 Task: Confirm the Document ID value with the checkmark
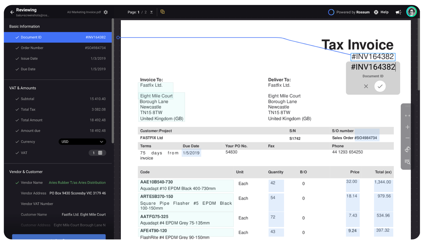(x=380, y=86)
